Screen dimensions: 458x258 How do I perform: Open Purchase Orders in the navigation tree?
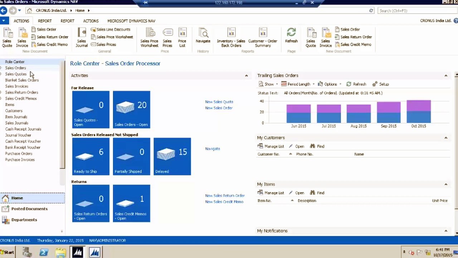pos(19,154)
